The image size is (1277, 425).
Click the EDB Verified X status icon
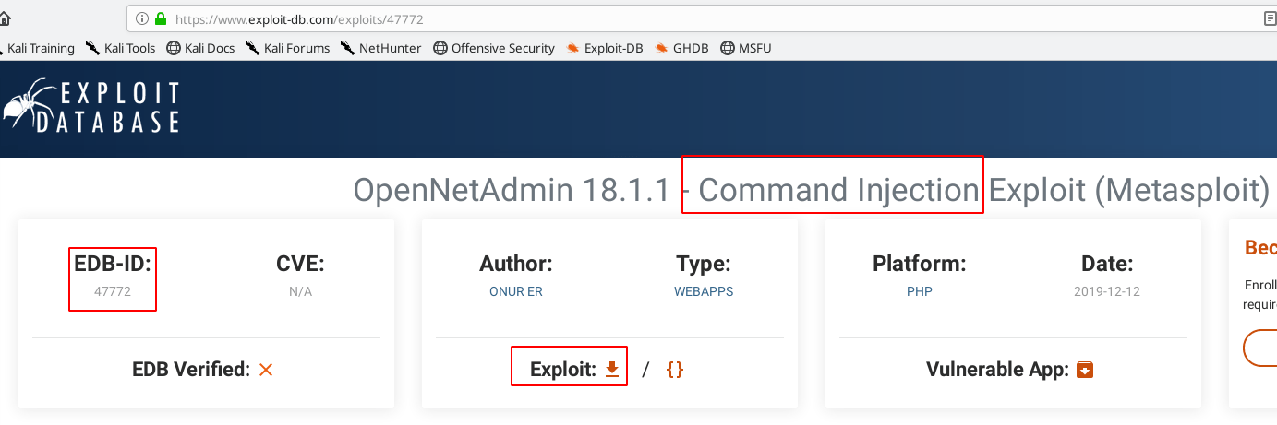[x=266, y=371]
